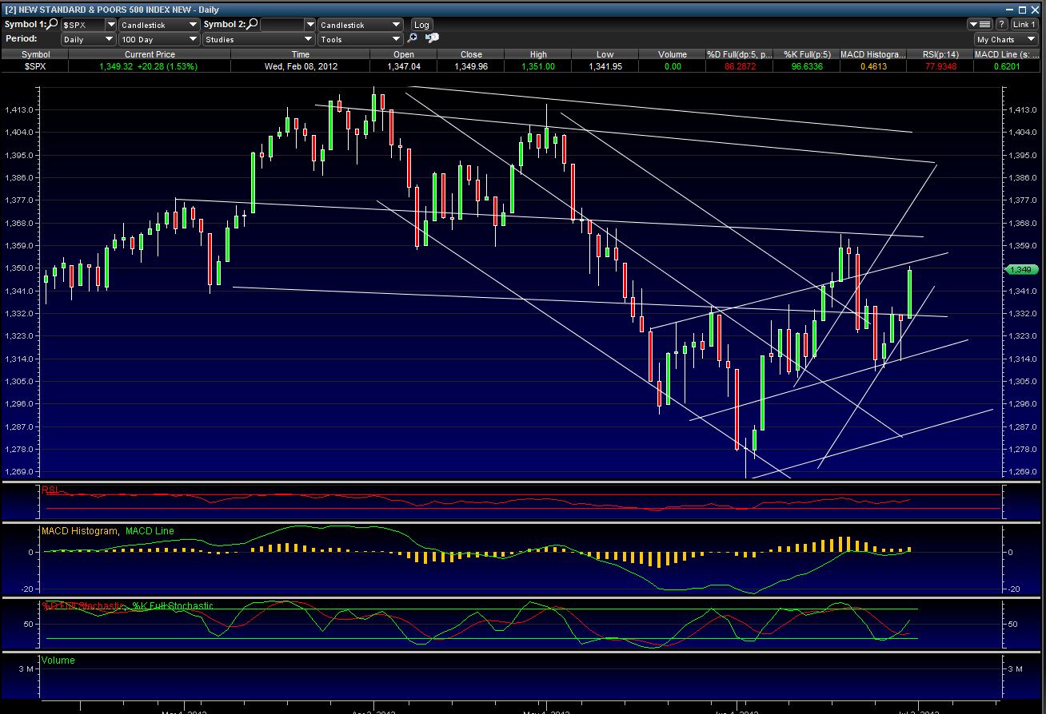Expand the Daily period dropdown
The width and height of the screenshot is (1046, 714).
pos(89,39)
